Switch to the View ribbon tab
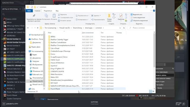The width and height of the screenshot is (190, 107). (57, 11)
